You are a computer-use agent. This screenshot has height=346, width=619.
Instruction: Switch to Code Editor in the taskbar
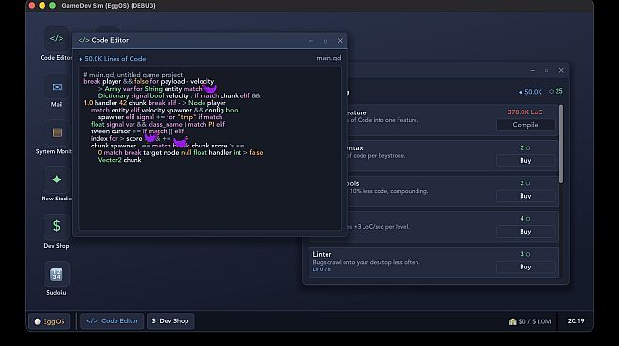112,321
